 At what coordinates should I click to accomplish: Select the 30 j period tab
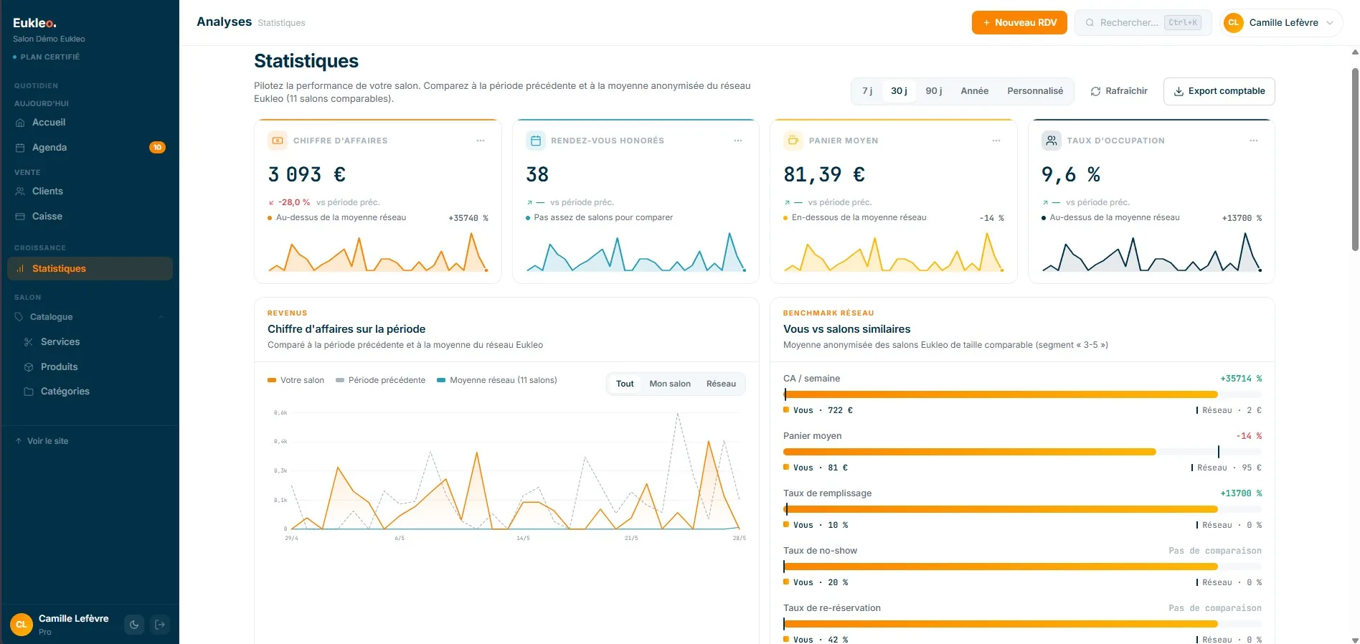899,91
